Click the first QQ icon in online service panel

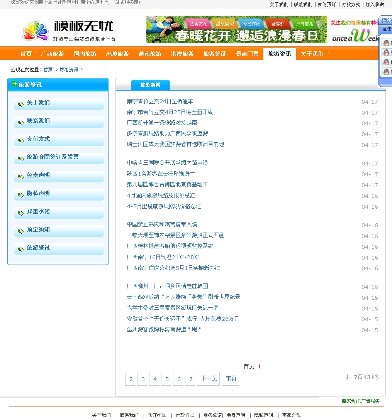(x=386, y=42)
